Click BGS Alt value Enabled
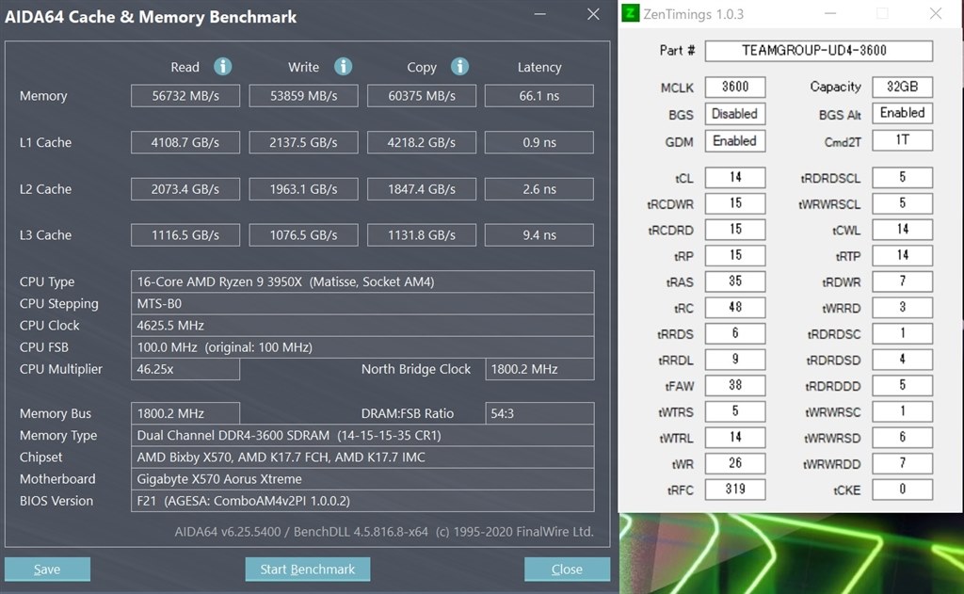Screen dimensions: 964x594 902,113
